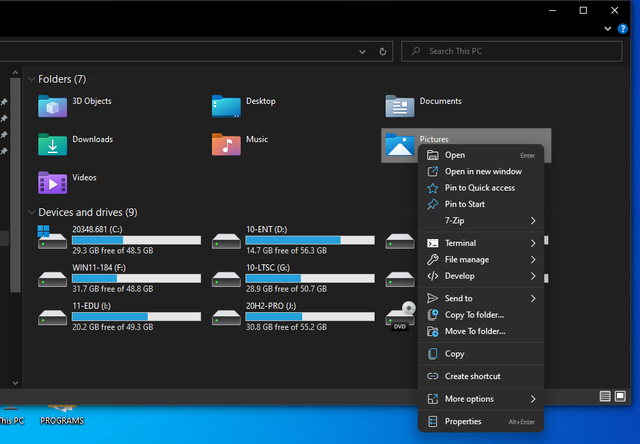This screenshot has width=640, height=444.
Task: Click the navigation pane scroll up arrow
Action: pyautogui.click(x=15, y=73)
